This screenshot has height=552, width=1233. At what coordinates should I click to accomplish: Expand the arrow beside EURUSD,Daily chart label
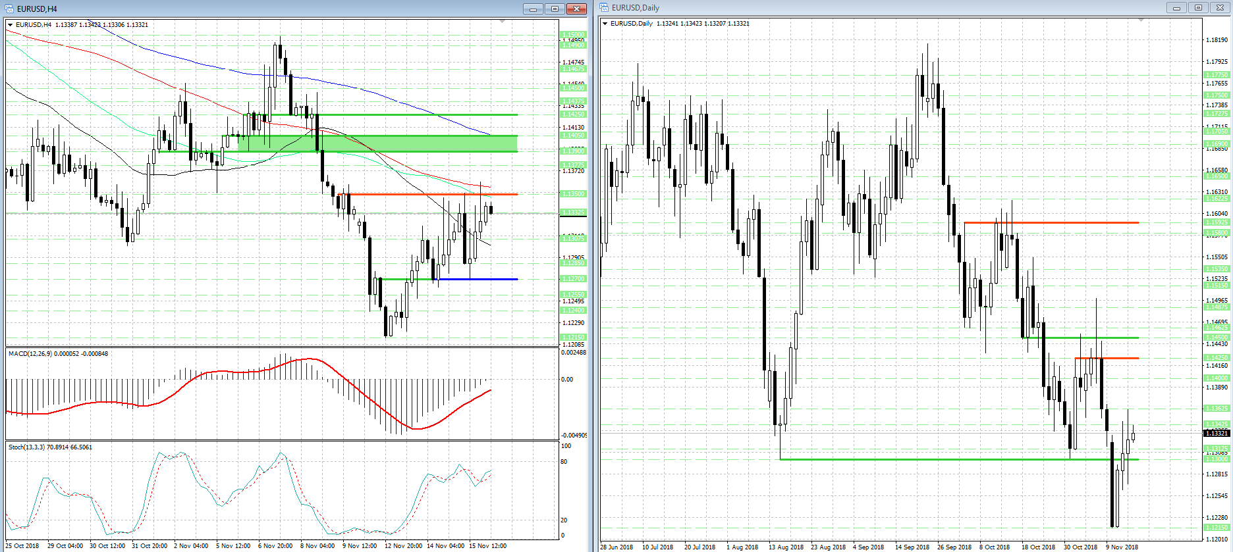605,24
